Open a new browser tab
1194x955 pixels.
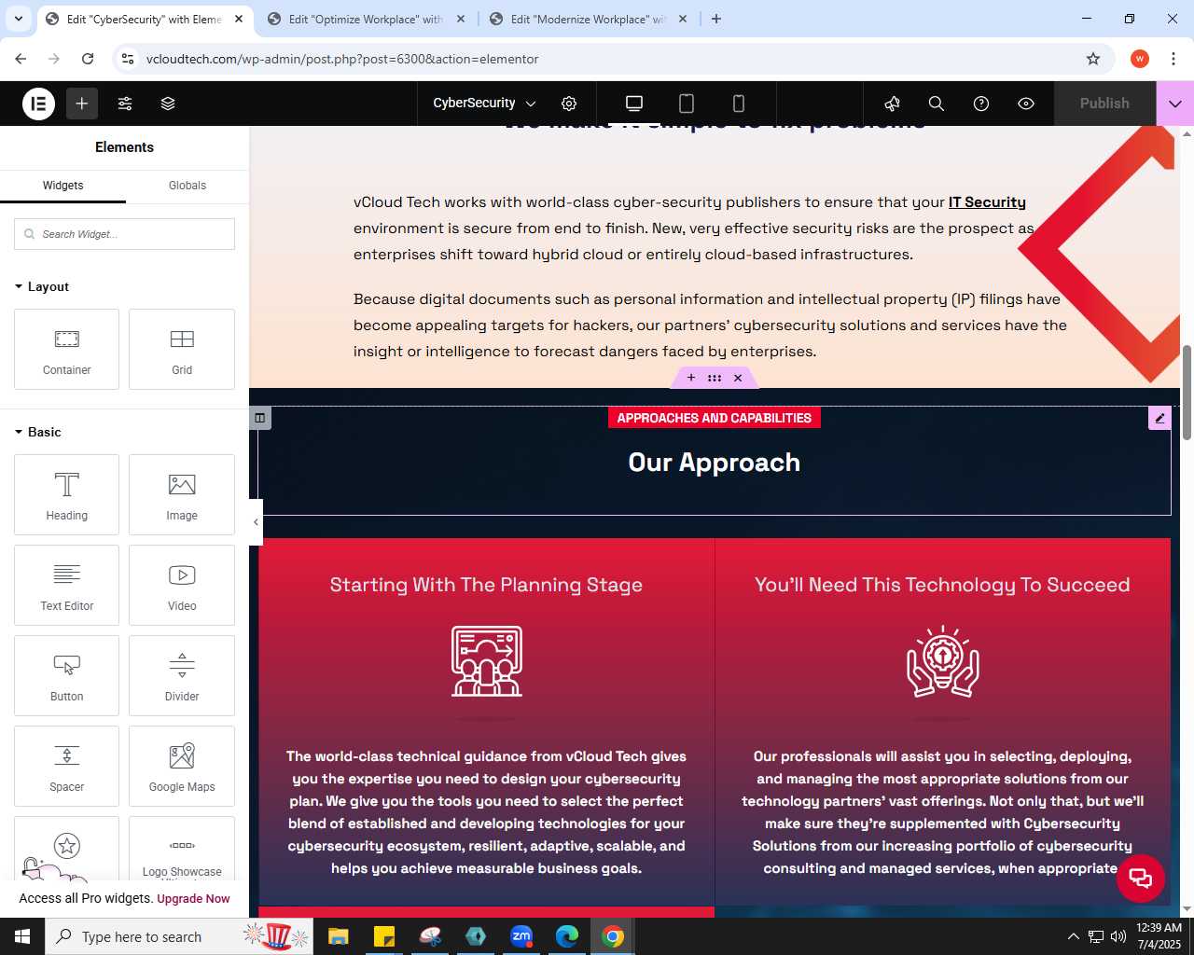coord(716,19)
